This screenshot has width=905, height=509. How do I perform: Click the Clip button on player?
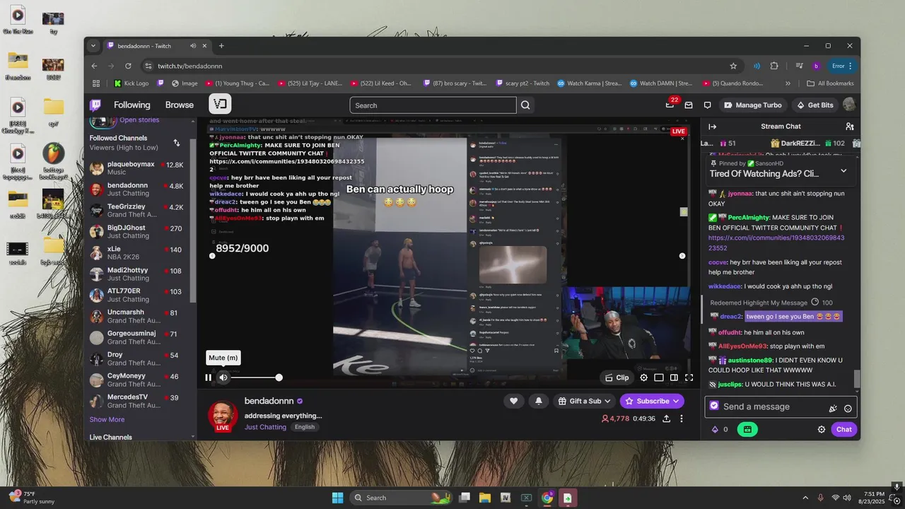click(617, 378)
